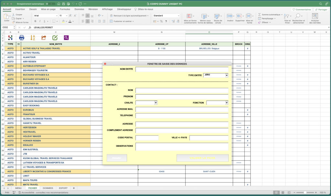Open the more options ellipsis in title bar

(85, 4)
